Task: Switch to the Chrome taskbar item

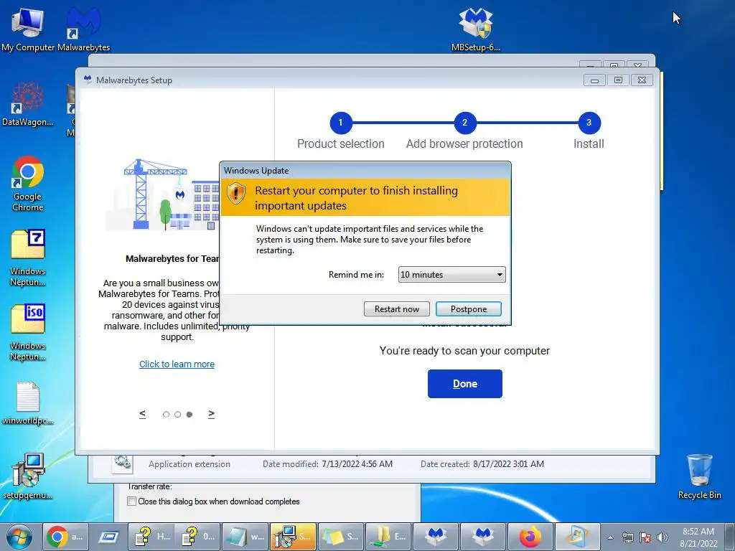Action: coord(64,537)
